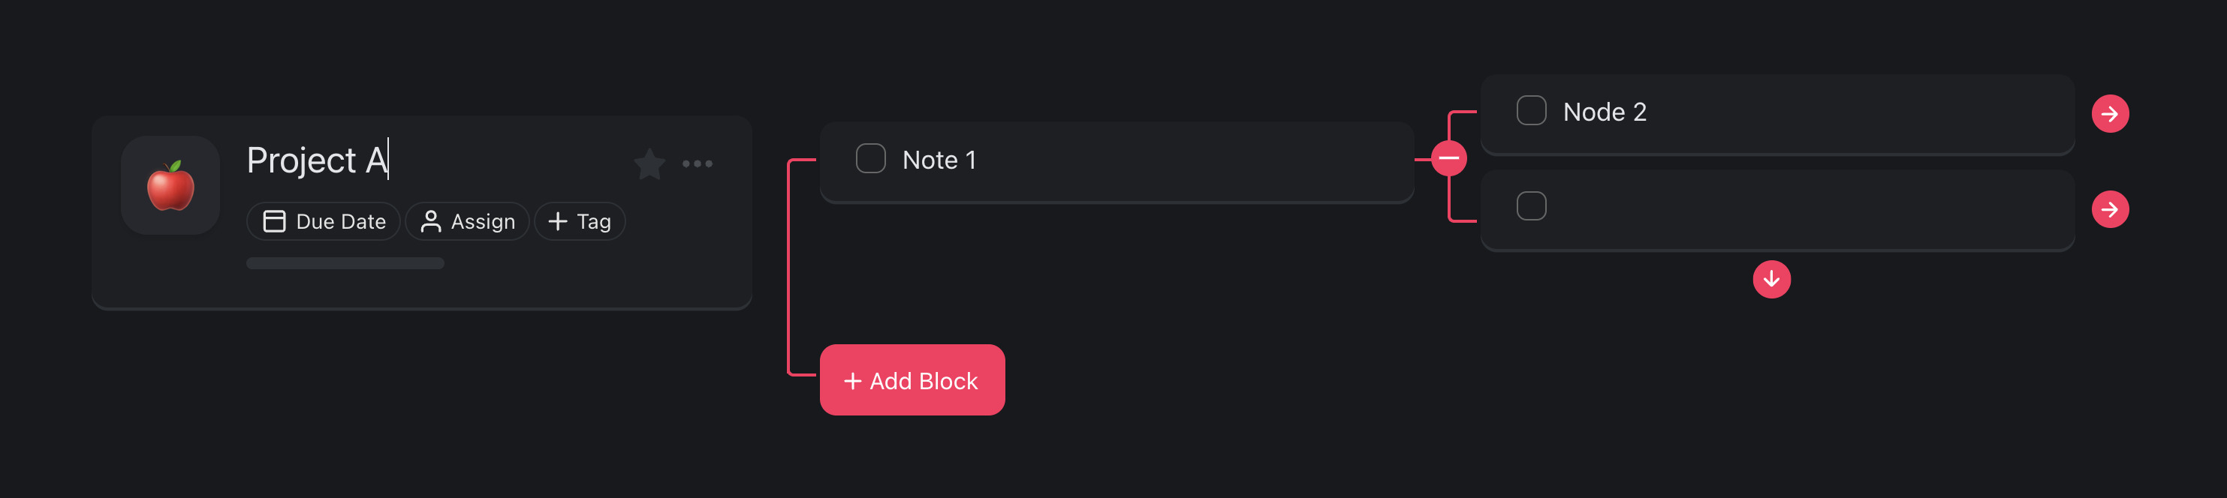The height and width of the screenshot is (498, 2227).
Task: Select the Note 1 text
Action: coord(939,160)
